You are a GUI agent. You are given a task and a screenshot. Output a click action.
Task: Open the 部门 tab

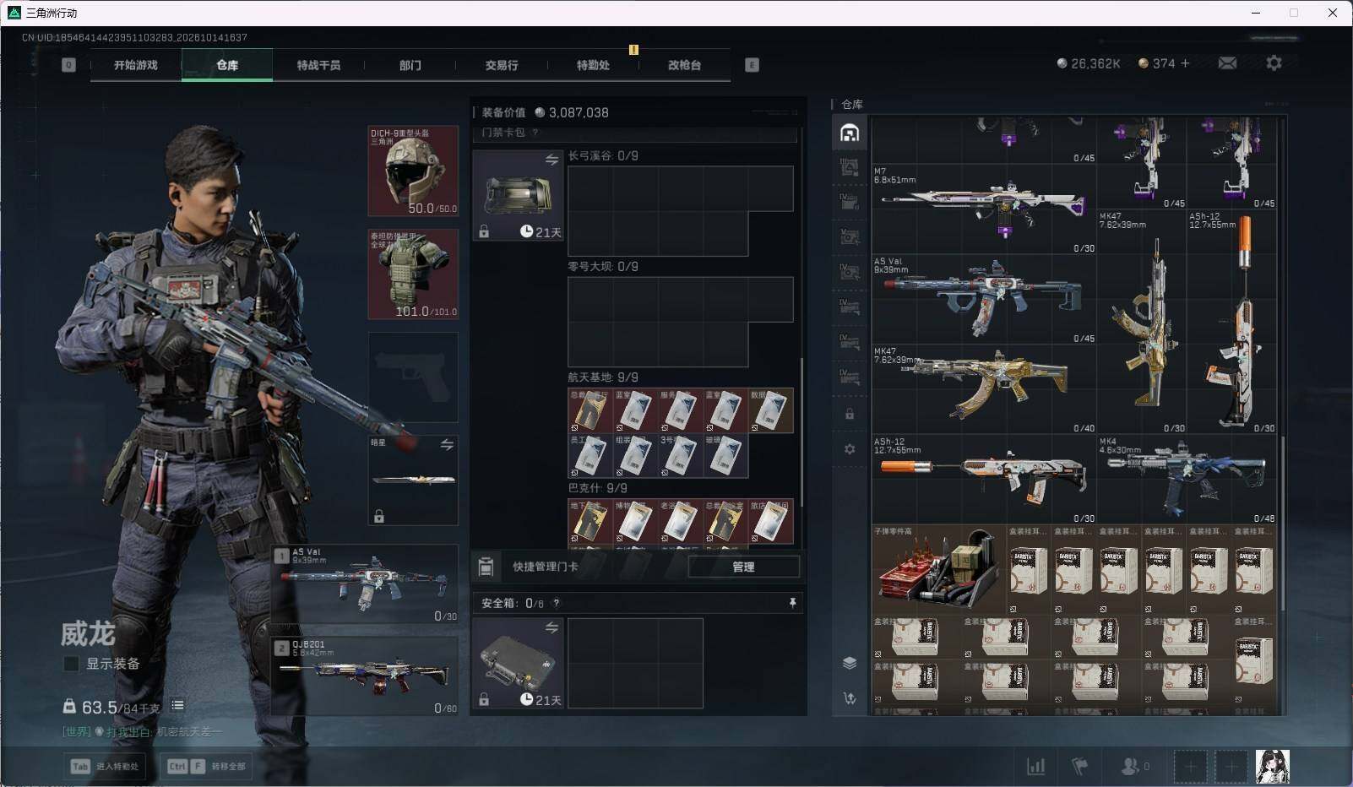coord(410,65)
